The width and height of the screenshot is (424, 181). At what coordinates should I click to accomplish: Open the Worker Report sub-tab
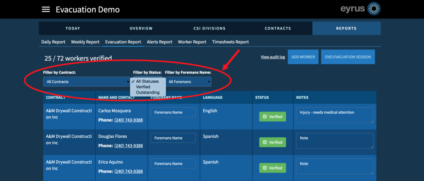click(192, 42)
